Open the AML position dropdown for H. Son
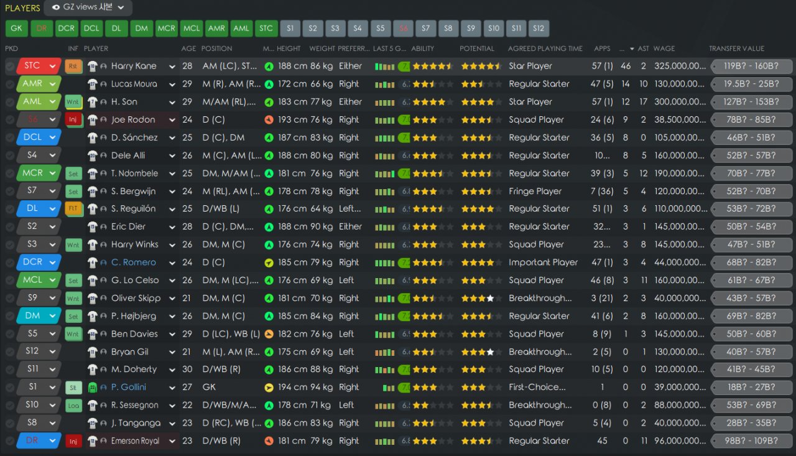This screenshot has width=796, height=456. [39, 102]
